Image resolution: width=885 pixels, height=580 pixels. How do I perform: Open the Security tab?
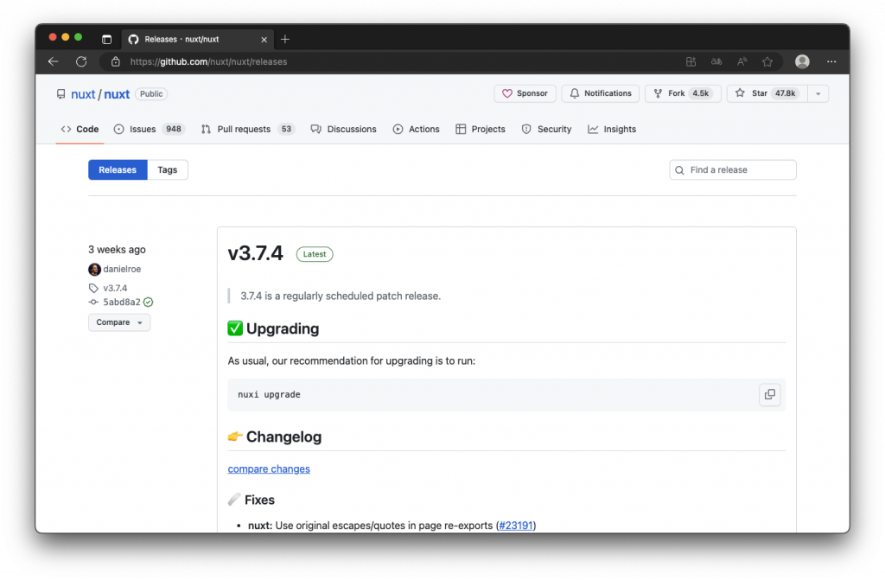546,130
